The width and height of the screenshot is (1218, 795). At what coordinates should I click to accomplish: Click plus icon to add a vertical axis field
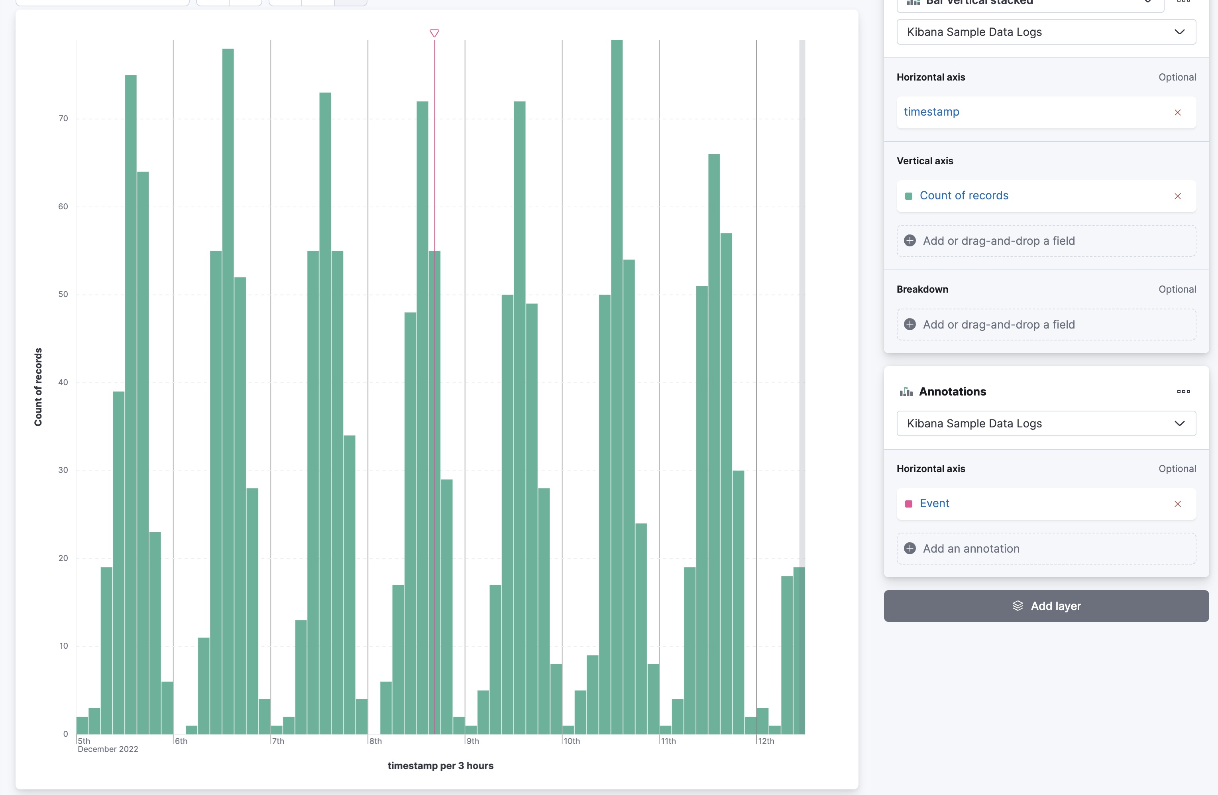point(910,240)
